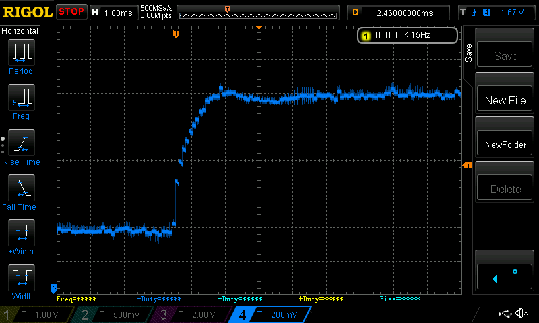Select the Period measurement icon

click(21, 52)
